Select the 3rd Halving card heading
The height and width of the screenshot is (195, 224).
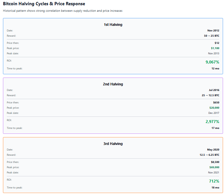click(113, 144)
